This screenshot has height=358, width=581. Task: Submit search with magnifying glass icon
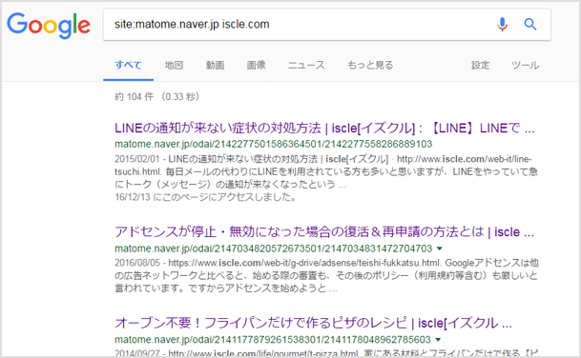pyautogui.click(x=530, y=25)
